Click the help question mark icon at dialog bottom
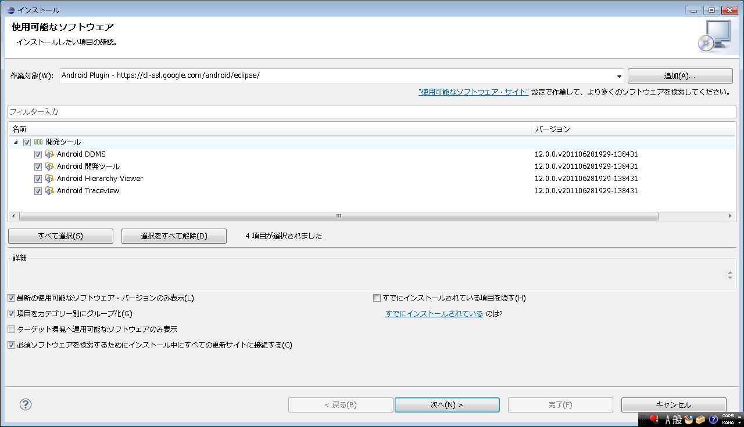 click(26, 404)
